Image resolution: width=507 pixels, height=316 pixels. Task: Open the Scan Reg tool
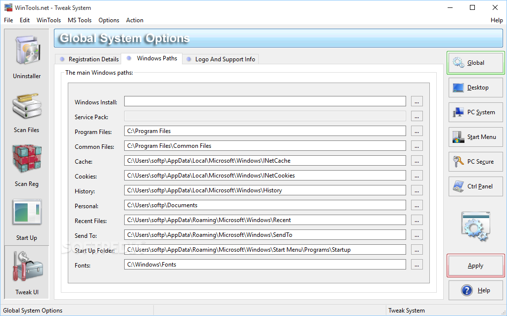pyautogui.click(x=27, y=166)
